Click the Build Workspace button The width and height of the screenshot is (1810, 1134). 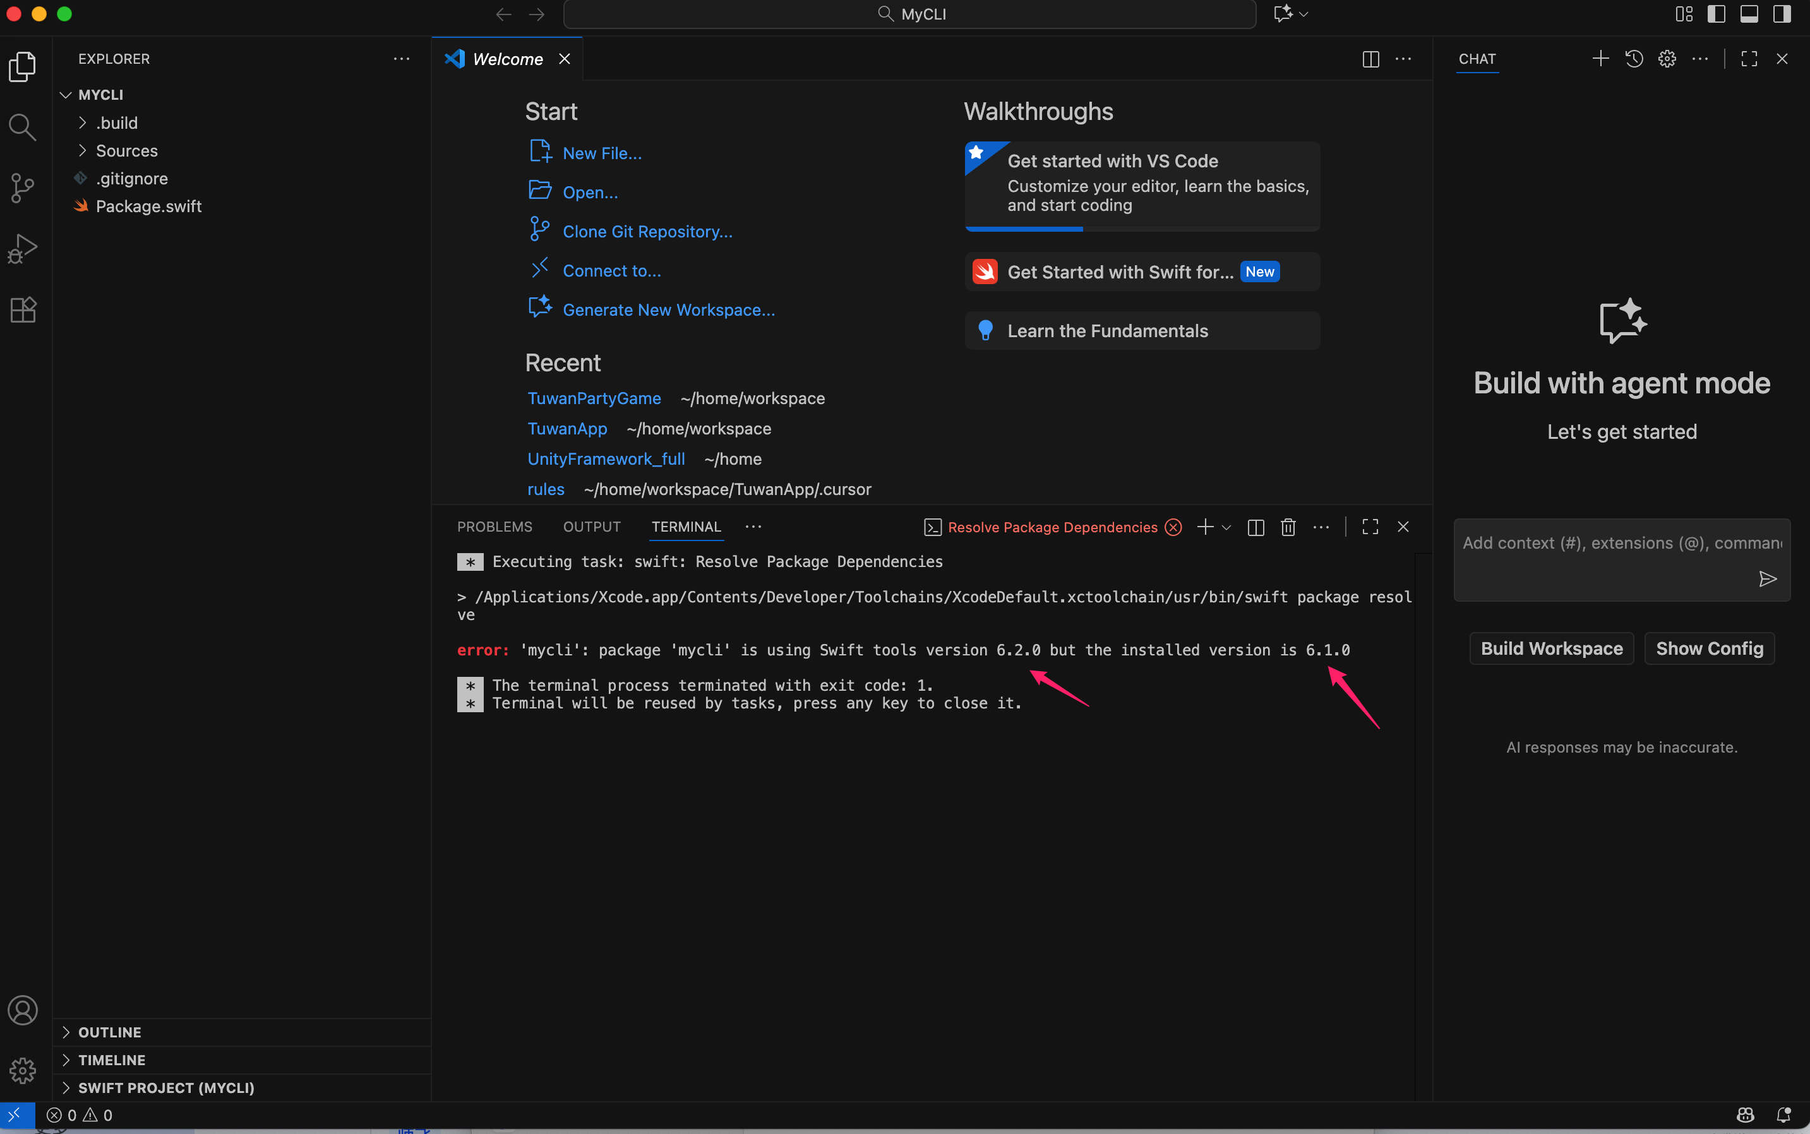(x=1551, y=648)
